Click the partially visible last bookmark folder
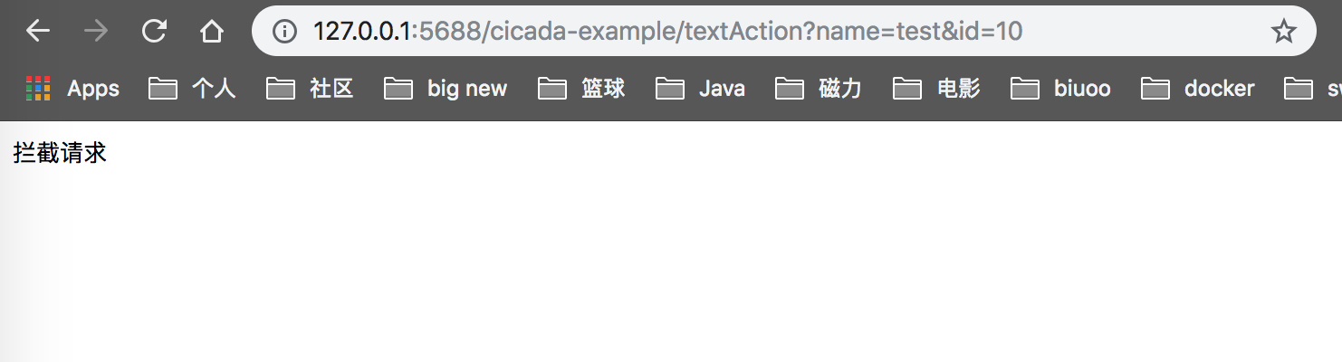This screenshot has height=362, width=1342. [1313, 89]
